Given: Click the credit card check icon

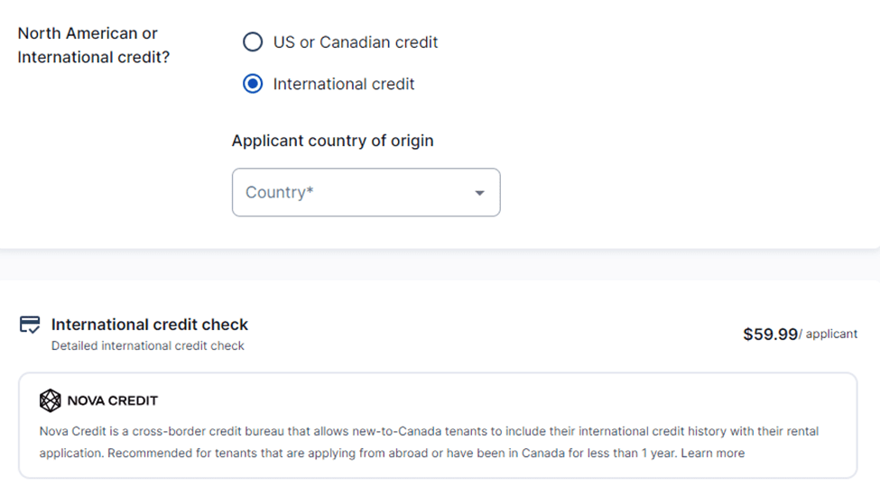Looking at the screenshot, I should 30,325.
